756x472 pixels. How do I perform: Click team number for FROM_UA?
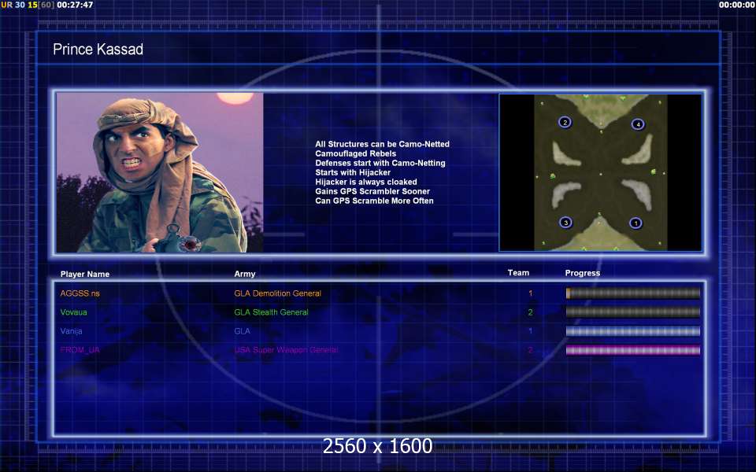click(530, 350)
